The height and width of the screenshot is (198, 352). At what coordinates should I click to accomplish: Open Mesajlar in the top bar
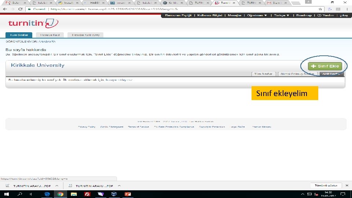point(235,15)
